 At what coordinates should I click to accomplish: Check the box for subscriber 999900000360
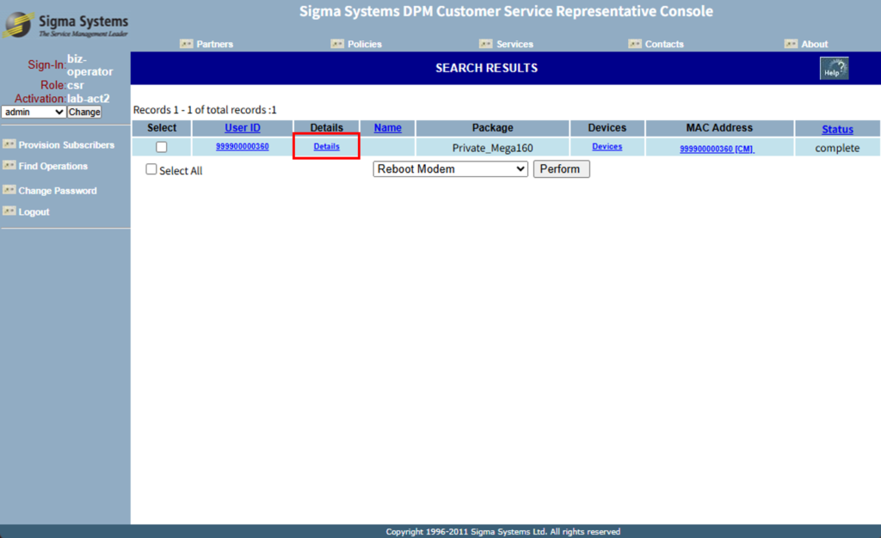[162, 147]
